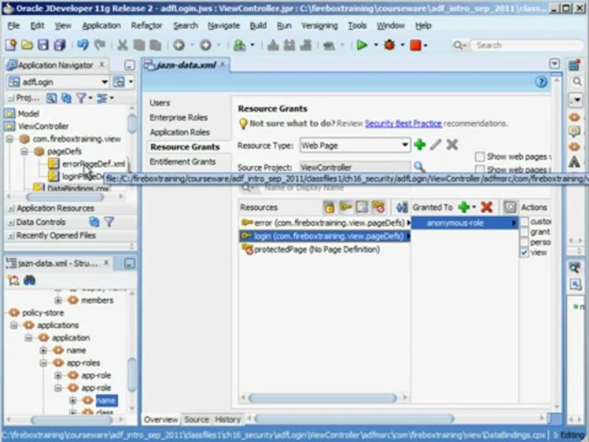Collapse the applications node in Structure
The image size is (589, 442).
coord(14,325)
